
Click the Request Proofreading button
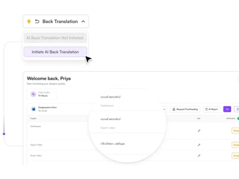185,109
